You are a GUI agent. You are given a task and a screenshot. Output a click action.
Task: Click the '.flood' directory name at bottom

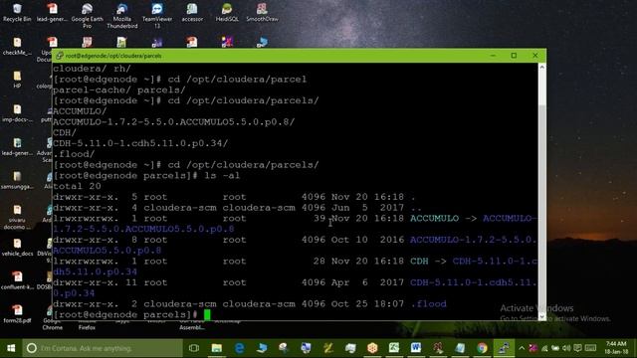point(428,304)
